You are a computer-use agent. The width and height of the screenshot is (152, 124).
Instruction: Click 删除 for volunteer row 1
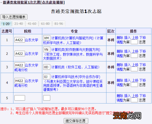(x=120, y=38)
